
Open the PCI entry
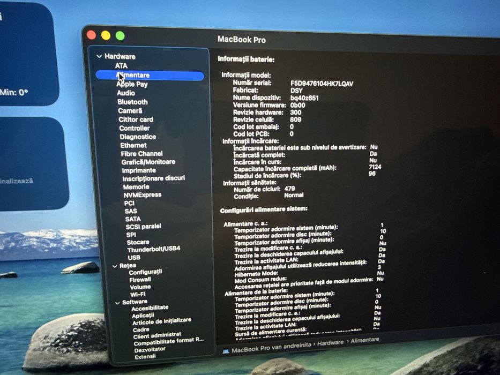point(129,203)
